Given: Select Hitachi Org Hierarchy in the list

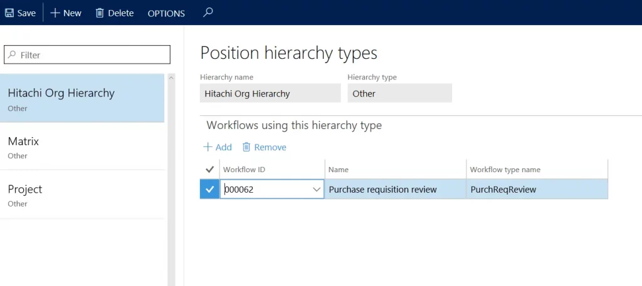Looking at the screenshot, I should click(82, 98).
